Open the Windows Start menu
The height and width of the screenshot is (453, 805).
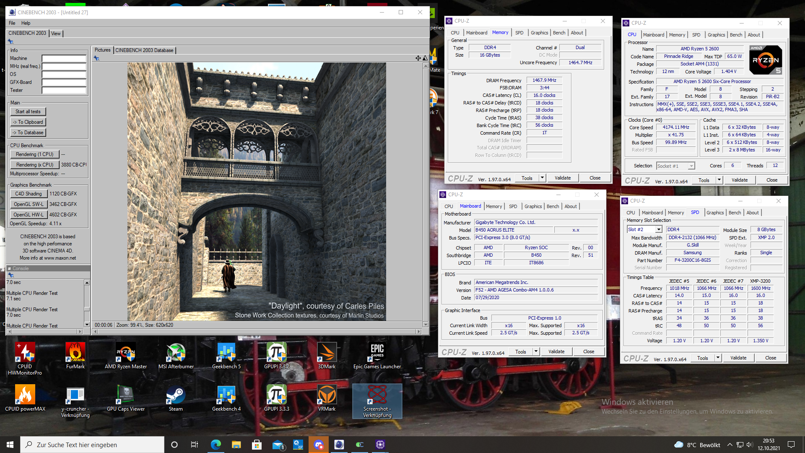(x=10, y=445)
